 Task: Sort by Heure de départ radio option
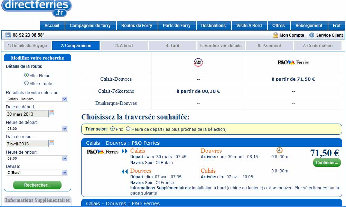point(128,128)
